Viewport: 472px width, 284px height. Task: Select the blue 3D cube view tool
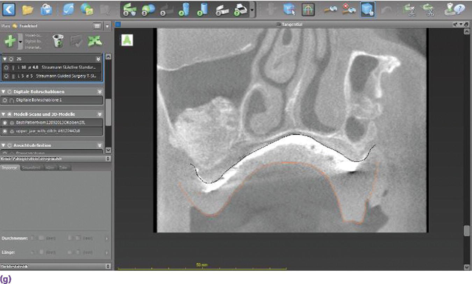pyautogui.click(x=368, y=9)
